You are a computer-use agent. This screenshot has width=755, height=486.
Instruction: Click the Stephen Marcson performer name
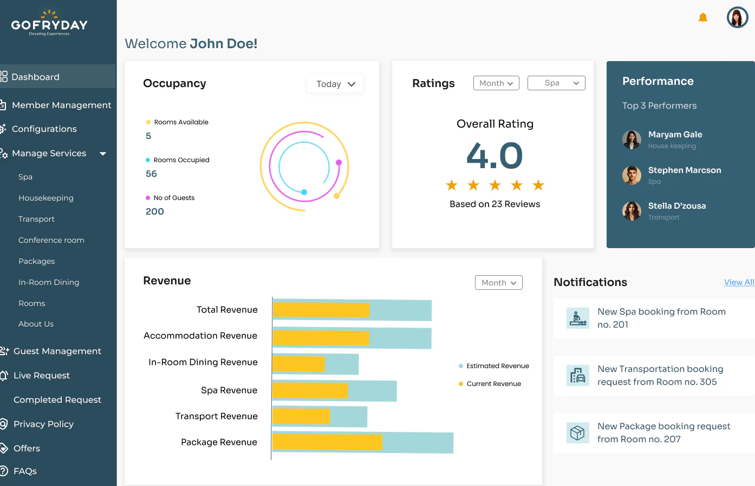tap(685, 170)
